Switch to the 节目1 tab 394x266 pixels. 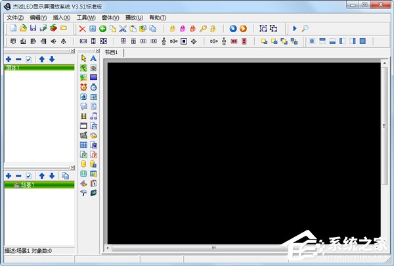[111, 53]
